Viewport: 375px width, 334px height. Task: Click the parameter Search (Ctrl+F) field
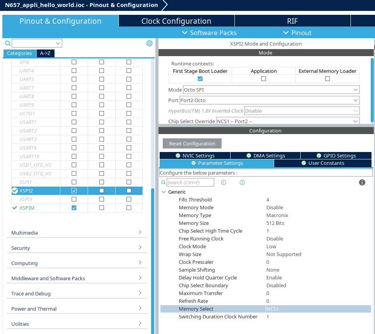point(190,182)
